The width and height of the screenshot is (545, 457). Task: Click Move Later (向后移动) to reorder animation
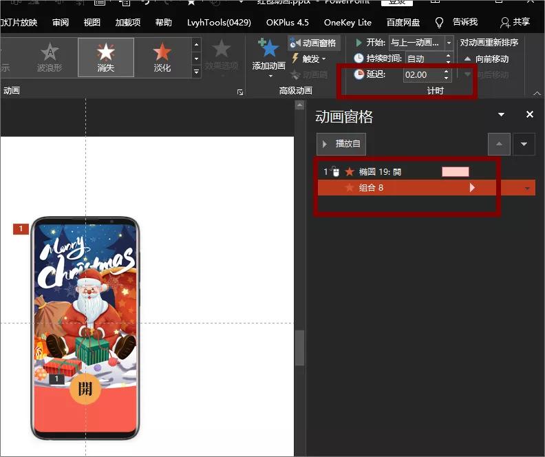(x=487, y=74)
